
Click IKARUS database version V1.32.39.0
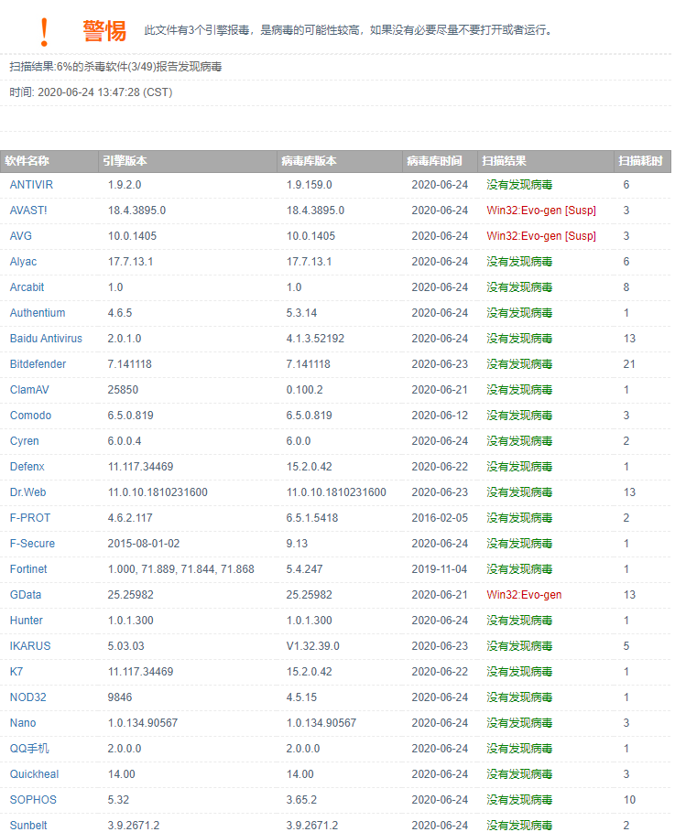(x=312, y=646)
